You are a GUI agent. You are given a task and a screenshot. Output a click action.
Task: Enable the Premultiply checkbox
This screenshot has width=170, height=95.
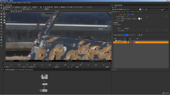click(121, 25)
